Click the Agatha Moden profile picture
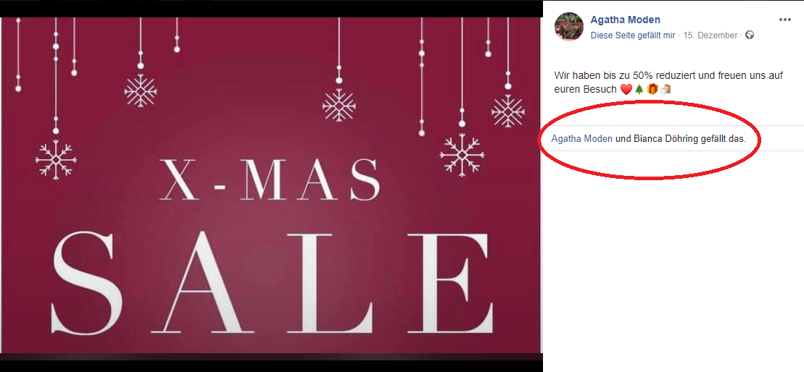 pyautogui.click(x=569, y=27)
